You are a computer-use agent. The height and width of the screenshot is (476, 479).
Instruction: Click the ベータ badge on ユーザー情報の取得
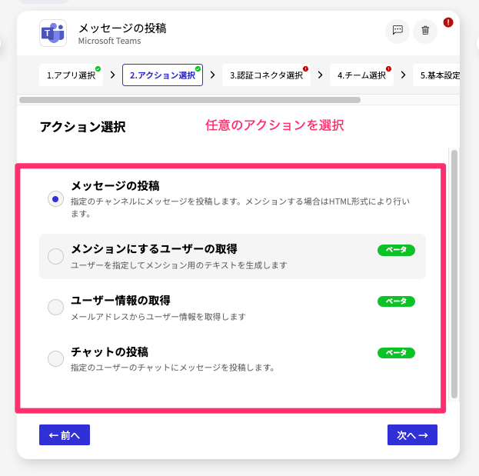tap(396, 301)
